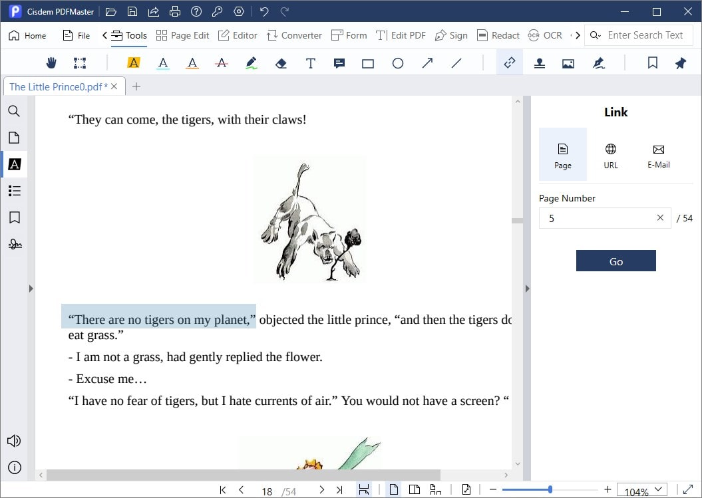The height and width of the screenshot is (498, 702).
Task: Select the freehand Pencil drawing tool
Action: (x=251, y=63)
